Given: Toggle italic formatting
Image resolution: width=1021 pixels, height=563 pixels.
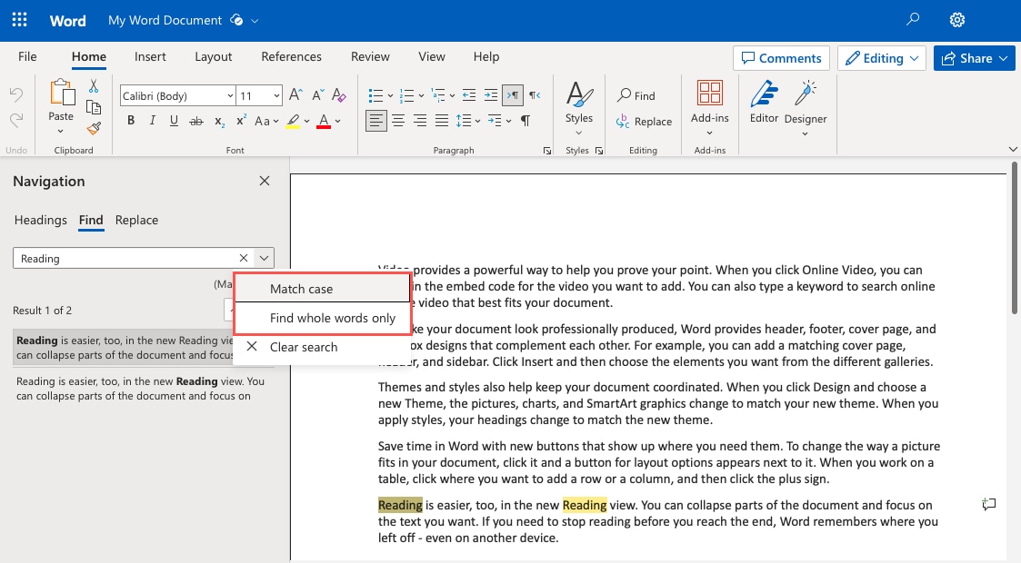Looking at the screenshot, I should click(x=151, y=119).
